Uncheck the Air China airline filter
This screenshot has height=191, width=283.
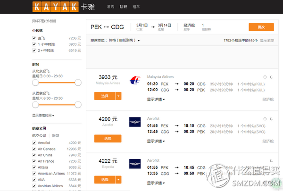click(34, 155)
